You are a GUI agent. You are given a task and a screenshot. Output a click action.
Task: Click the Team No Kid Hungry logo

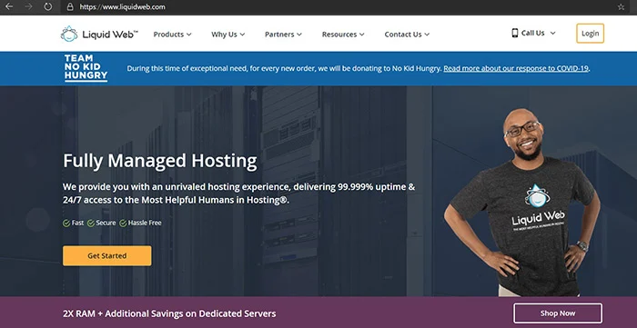click(x=86, y=68)
